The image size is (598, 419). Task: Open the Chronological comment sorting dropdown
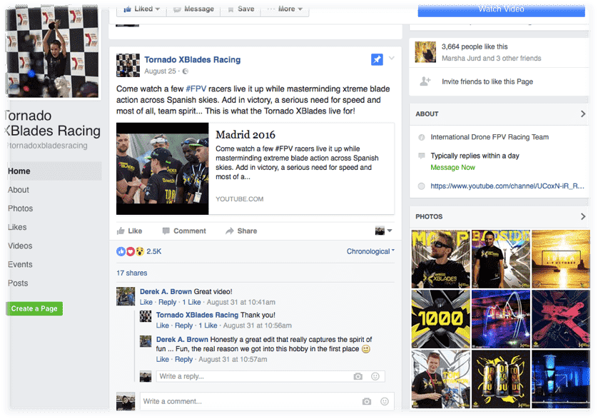coord(370,251)
